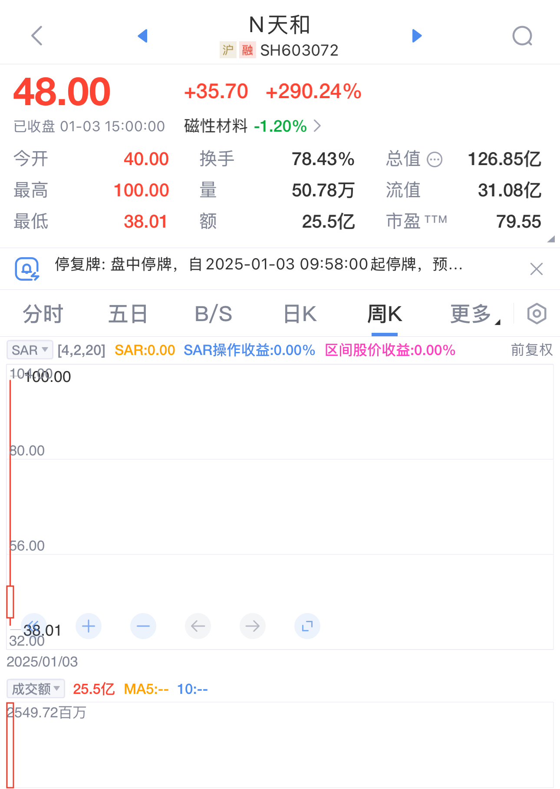This screenshot has height=789, width=560.
Task: Shift chart left with left arrow
Action: (x=198, y=626)
